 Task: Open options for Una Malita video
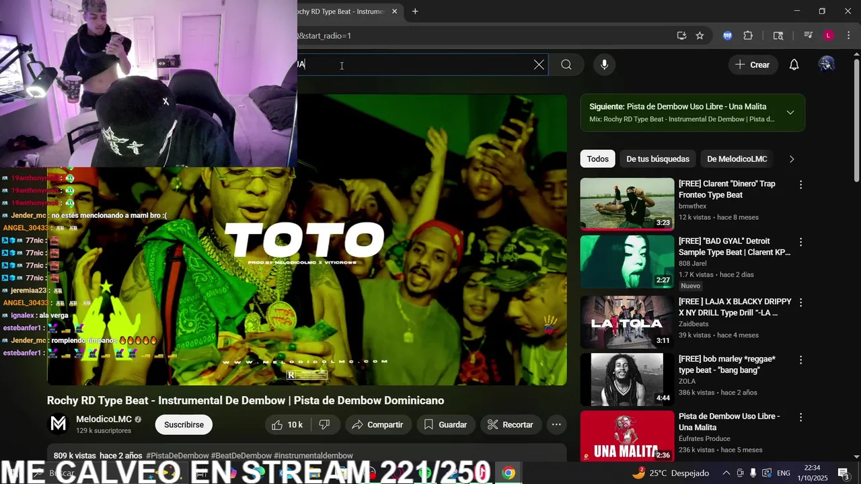pos(800,417)
